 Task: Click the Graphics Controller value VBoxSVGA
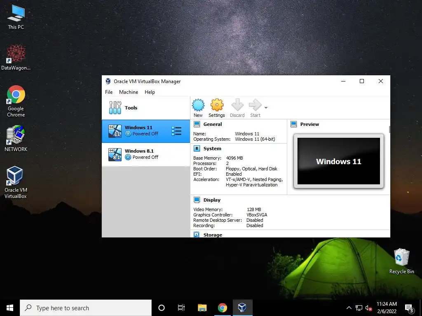point(257,215)
